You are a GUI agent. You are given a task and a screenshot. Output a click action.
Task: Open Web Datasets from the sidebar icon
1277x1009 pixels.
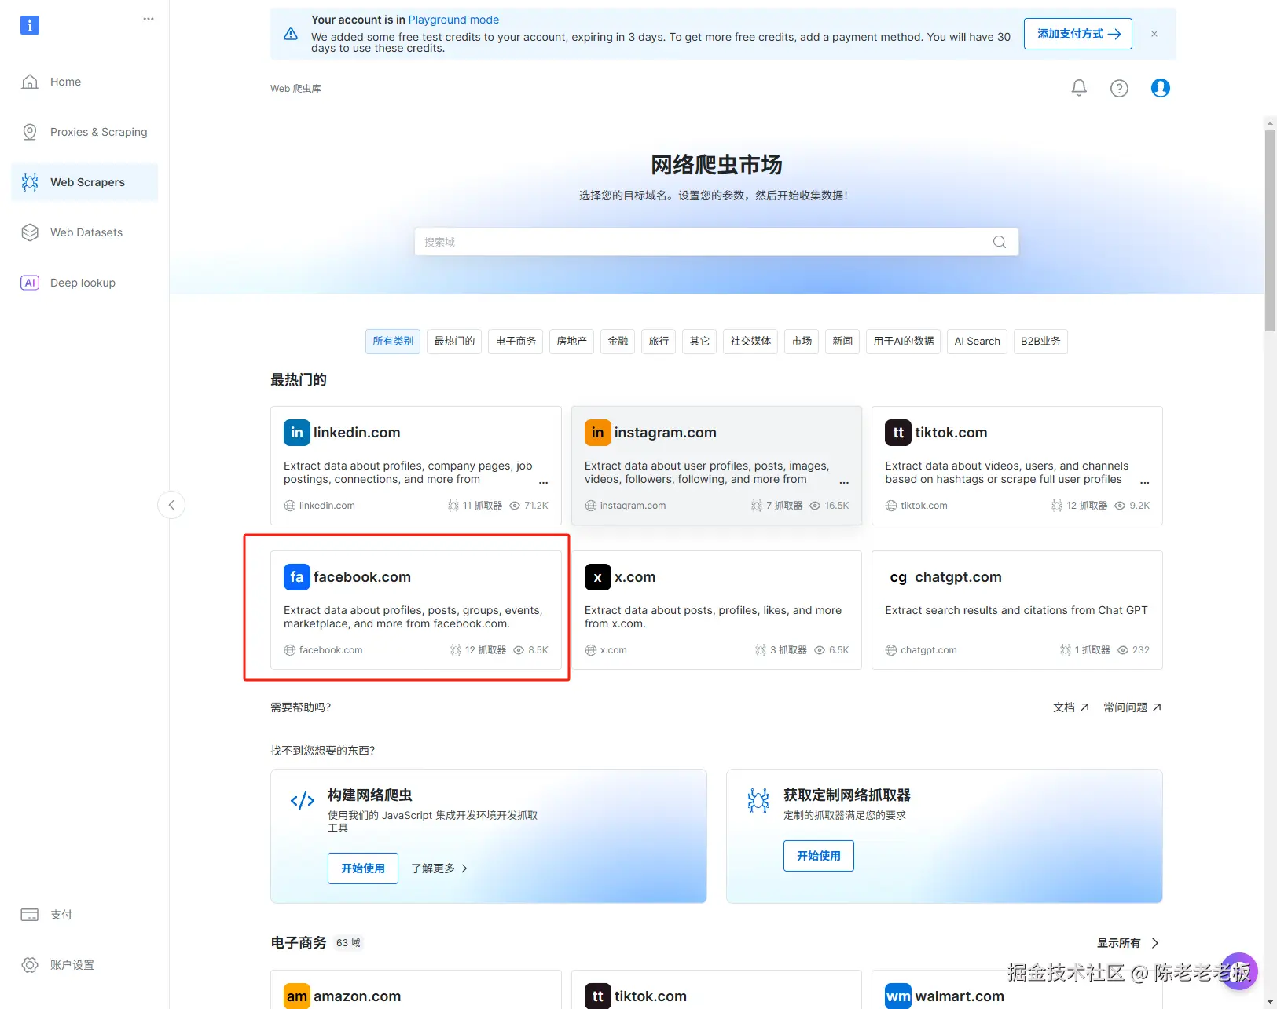click(30, 232)
